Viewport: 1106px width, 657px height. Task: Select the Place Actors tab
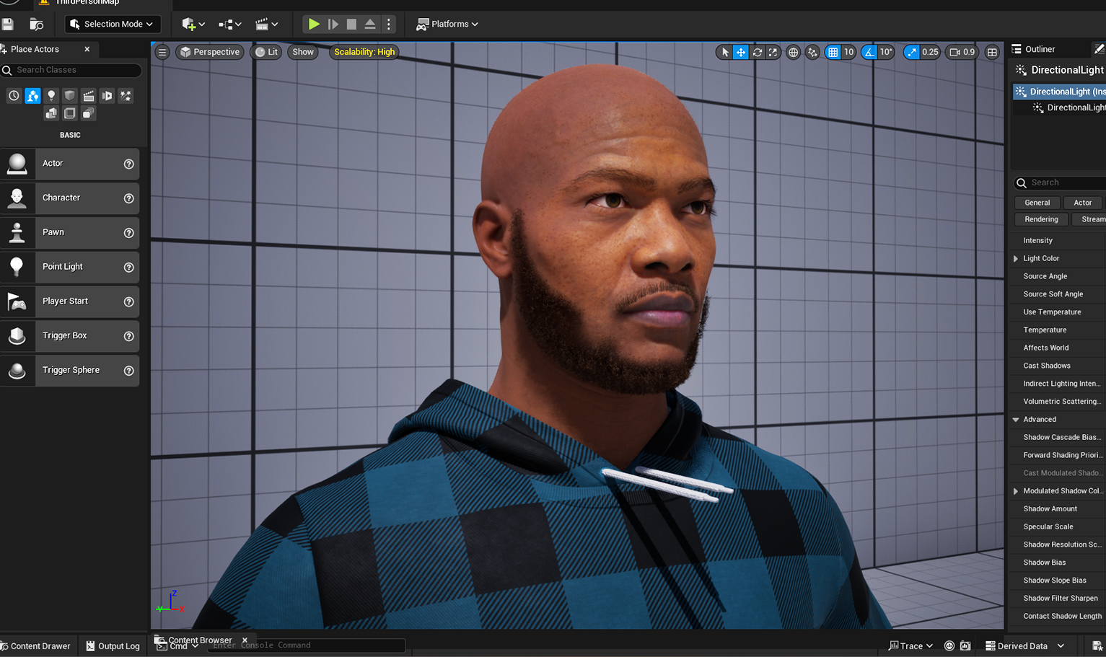35,49
